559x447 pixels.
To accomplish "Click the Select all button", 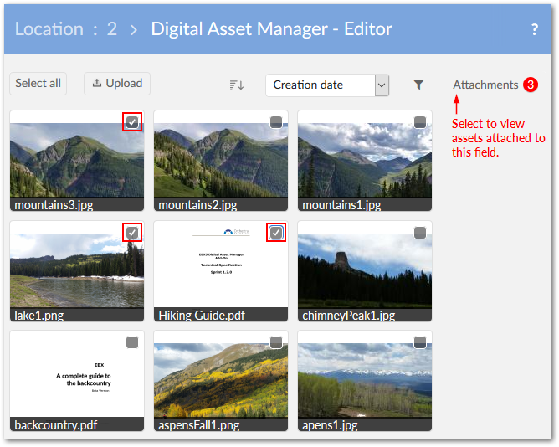I will [38, 84].
